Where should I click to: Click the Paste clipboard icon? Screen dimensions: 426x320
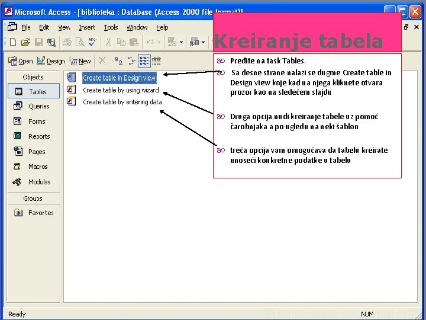(134, 42)
